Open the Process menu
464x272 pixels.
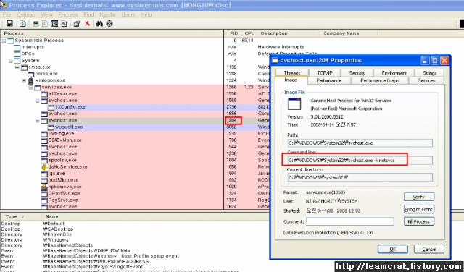coord(67,14)
